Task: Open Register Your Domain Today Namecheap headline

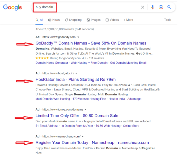Action: [x=92, y=143]
